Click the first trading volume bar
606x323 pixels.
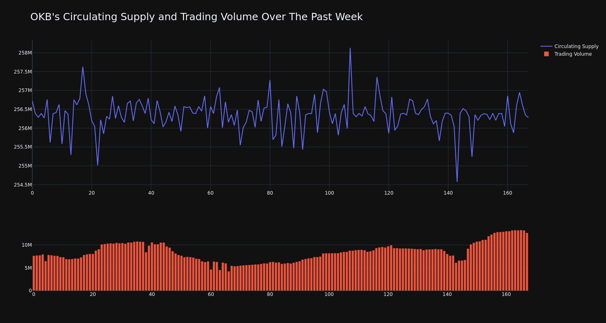pyautogui.click(x=34, y=273)
